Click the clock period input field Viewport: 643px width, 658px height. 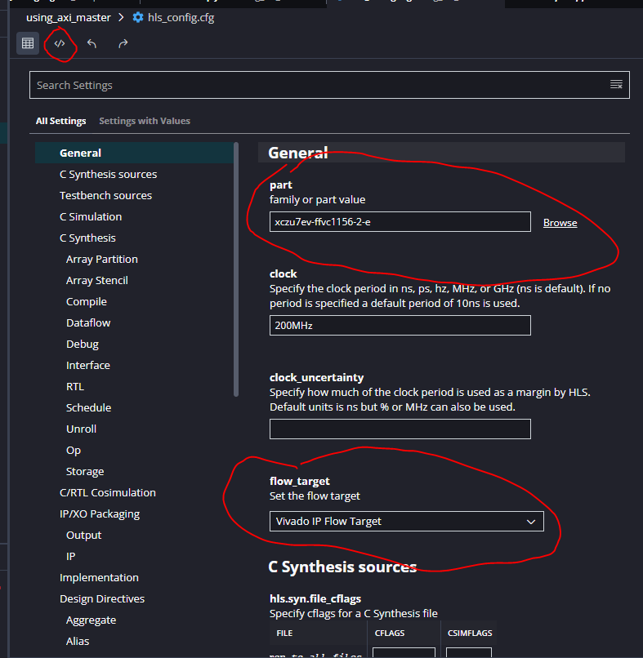pyautogui.click(x=400, y=325)
